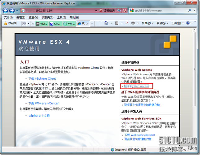Open the search provider dropdown arrow
The height and width of the screenshot is (155, 200).
194,10
